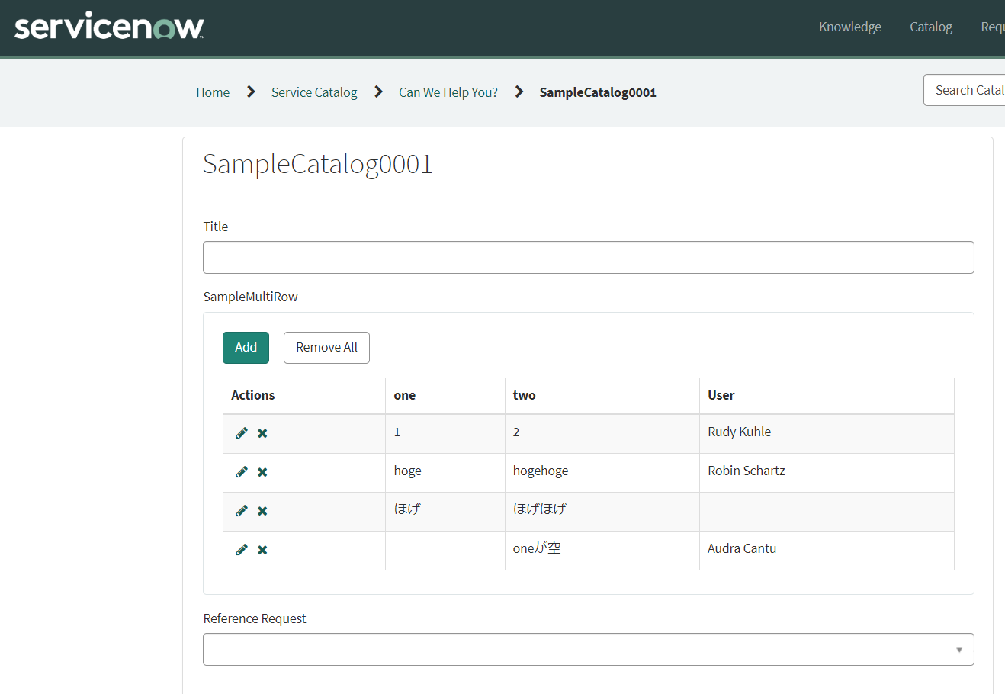Click inside the Title input field

588,257
